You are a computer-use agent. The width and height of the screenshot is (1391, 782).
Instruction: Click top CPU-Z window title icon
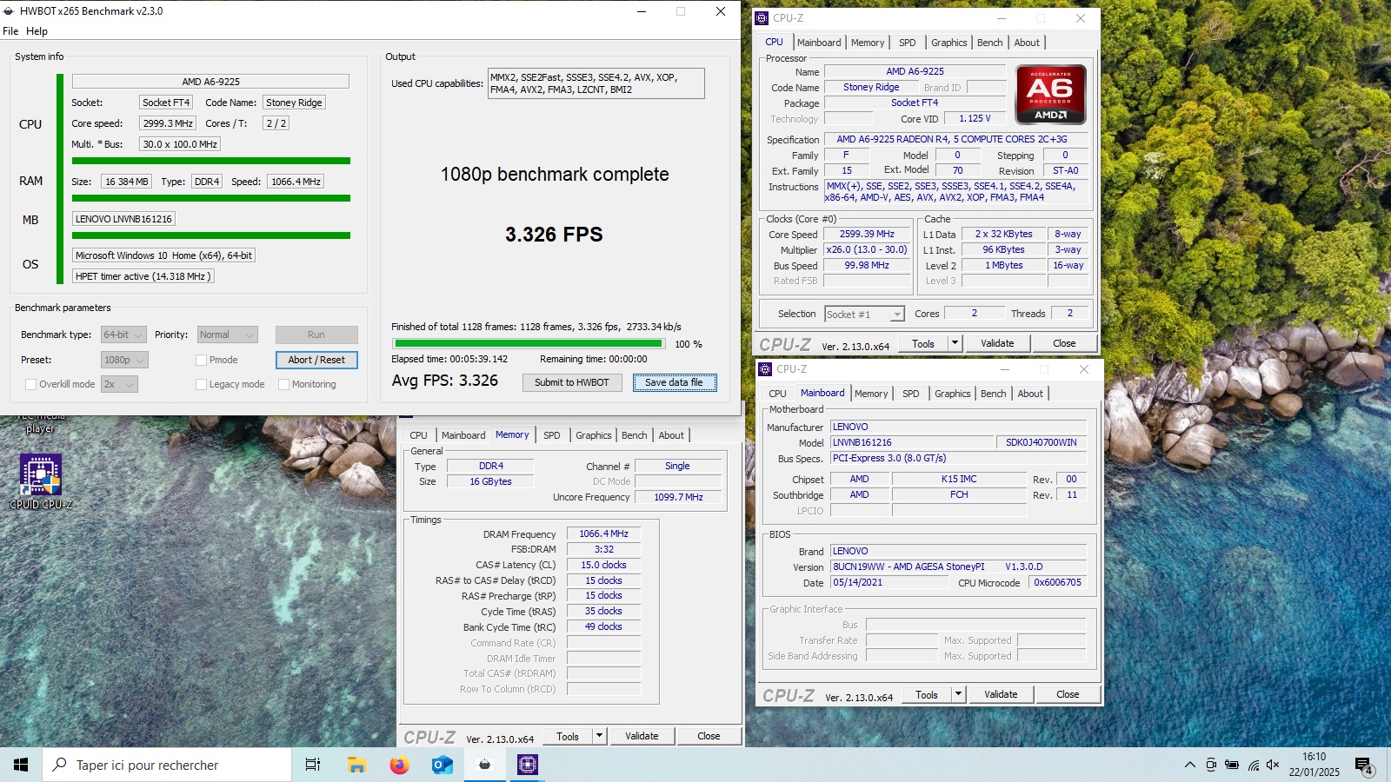[762, 17]
